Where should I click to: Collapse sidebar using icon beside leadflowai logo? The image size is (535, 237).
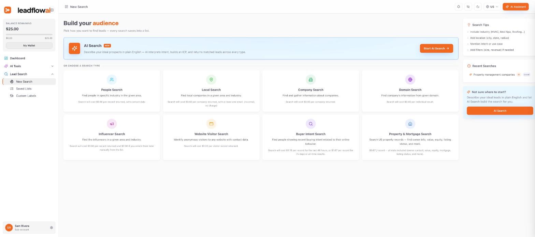point(52,10)
